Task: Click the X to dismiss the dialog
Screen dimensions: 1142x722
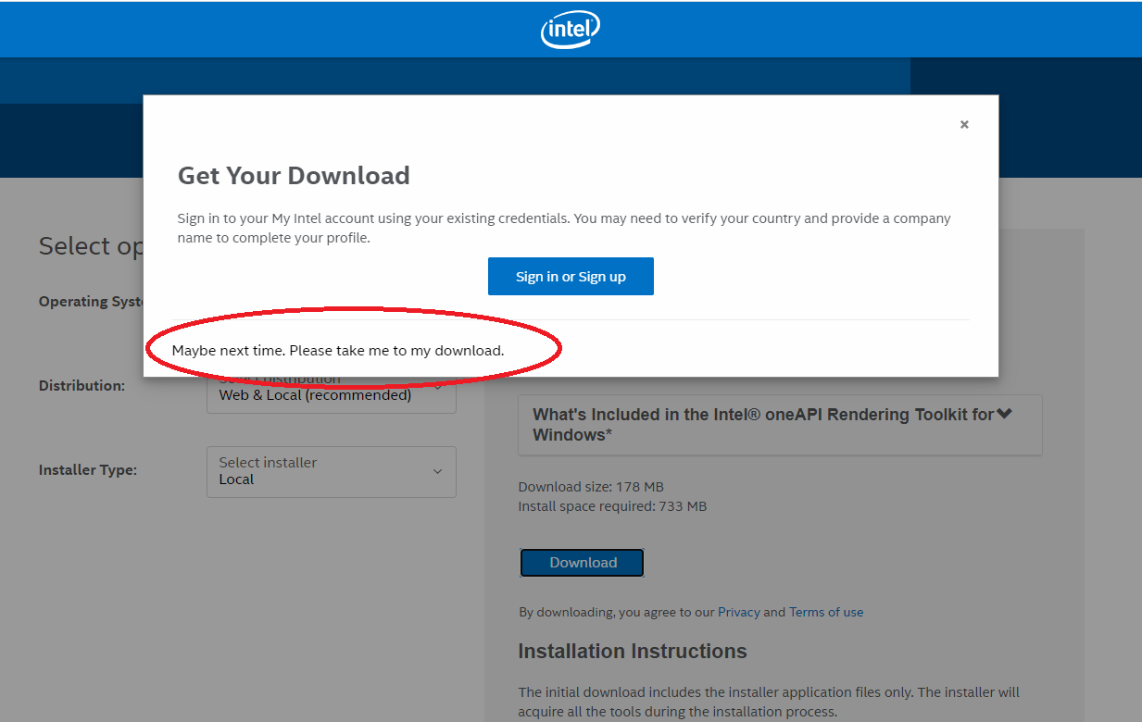Action: (963, 123)
